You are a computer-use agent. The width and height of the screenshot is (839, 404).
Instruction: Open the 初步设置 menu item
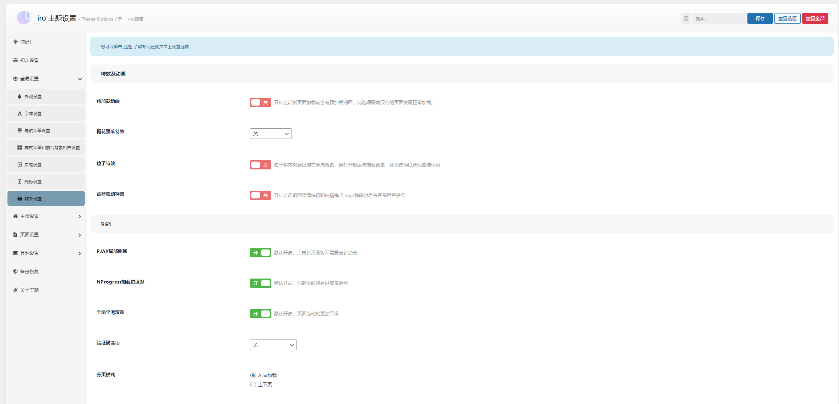[29, 60]
